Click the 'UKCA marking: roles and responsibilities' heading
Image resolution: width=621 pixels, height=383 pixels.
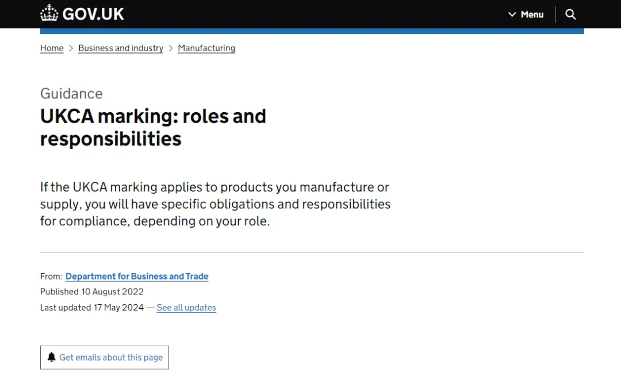153,127
